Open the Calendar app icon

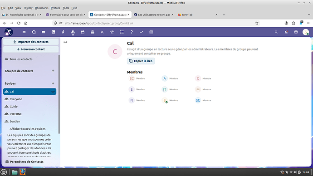83,32
